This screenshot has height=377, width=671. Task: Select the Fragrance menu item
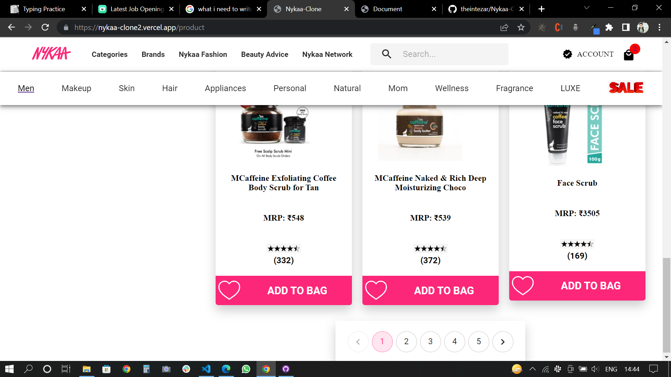pyautogui.click(x=514, y=88)
